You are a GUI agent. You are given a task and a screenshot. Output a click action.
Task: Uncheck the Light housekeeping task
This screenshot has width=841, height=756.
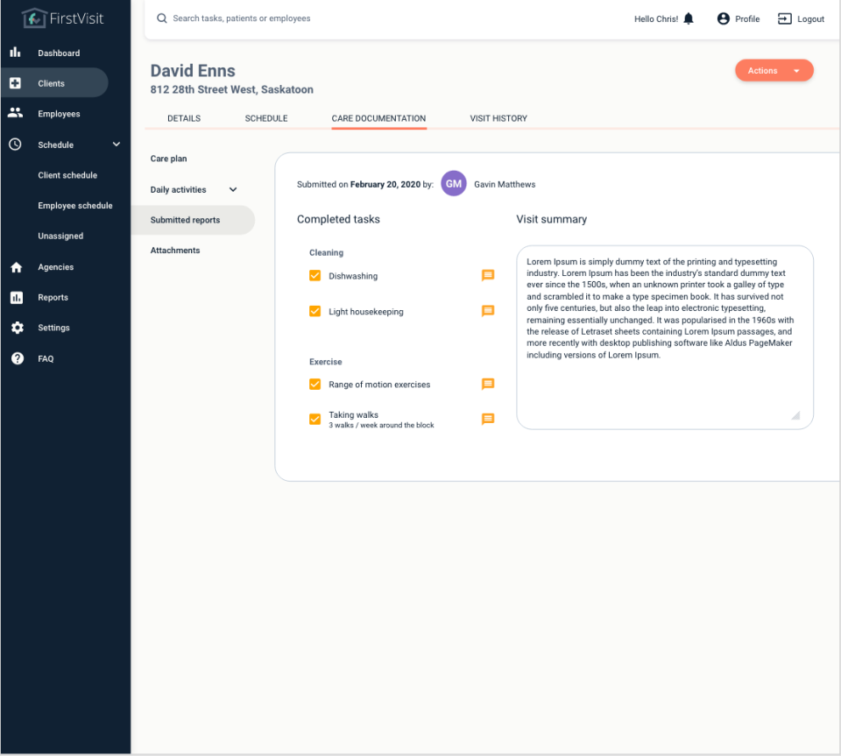click(x=314, y=311)
